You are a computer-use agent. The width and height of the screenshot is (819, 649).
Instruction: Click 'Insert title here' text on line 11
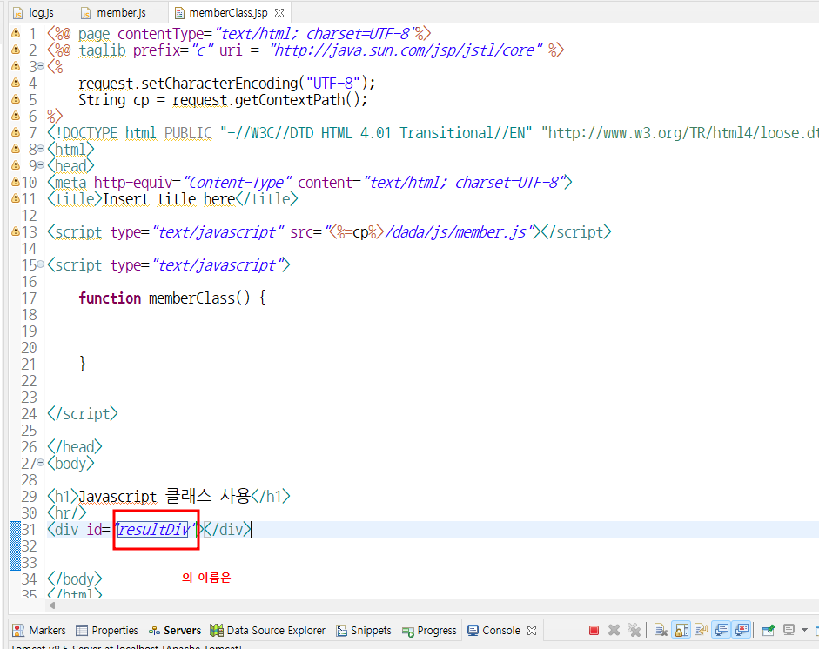[169, 199]
